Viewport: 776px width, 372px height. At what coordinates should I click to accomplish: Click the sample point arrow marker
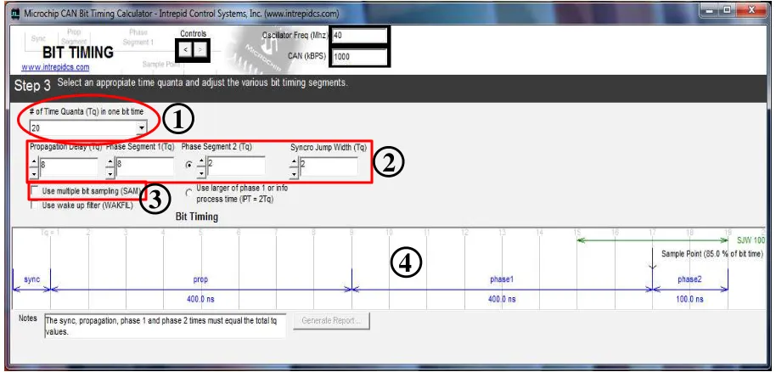(x=652, y=258)
